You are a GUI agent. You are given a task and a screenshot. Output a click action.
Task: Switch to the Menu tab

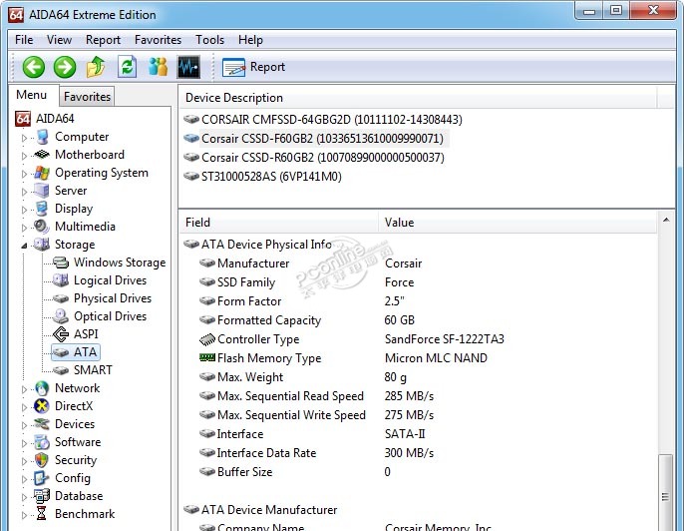[32, 95]
